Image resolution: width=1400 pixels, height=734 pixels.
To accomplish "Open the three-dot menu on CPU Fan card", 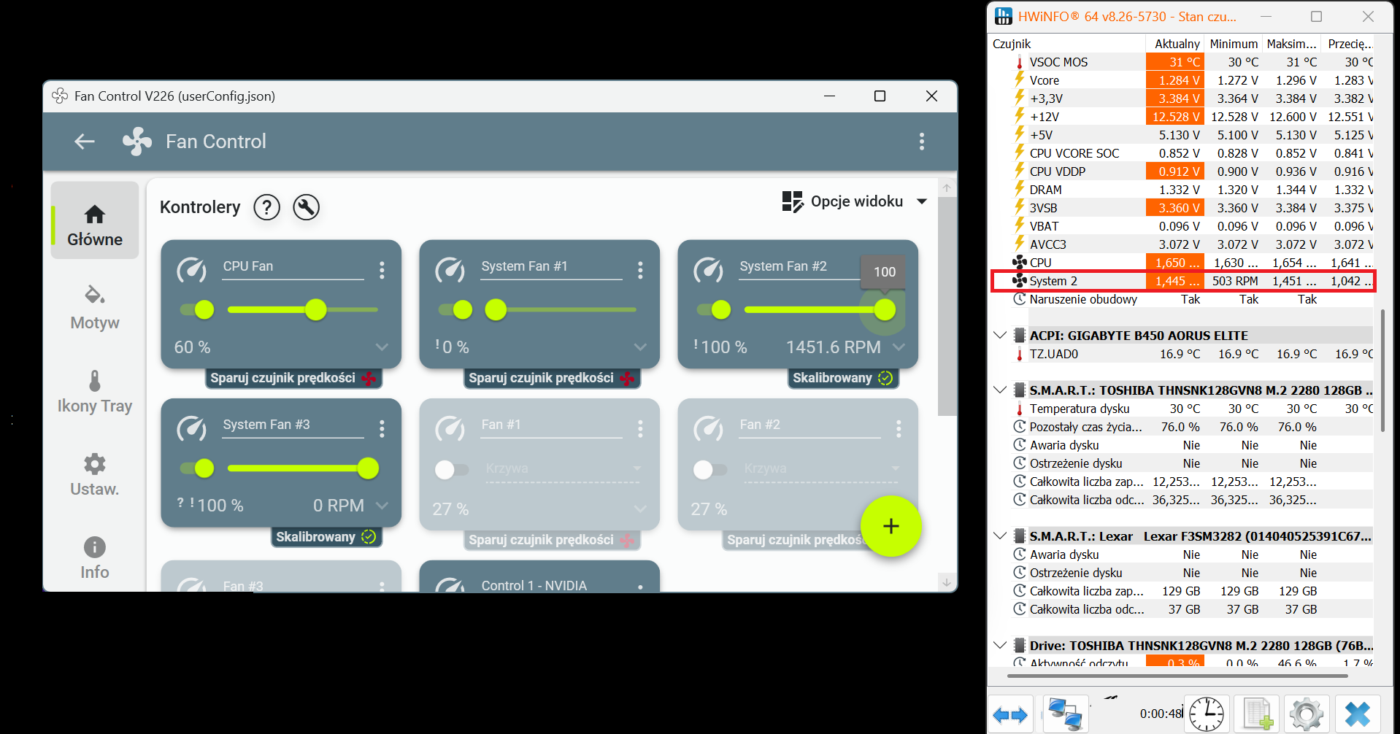I will [x=382, y=271].
